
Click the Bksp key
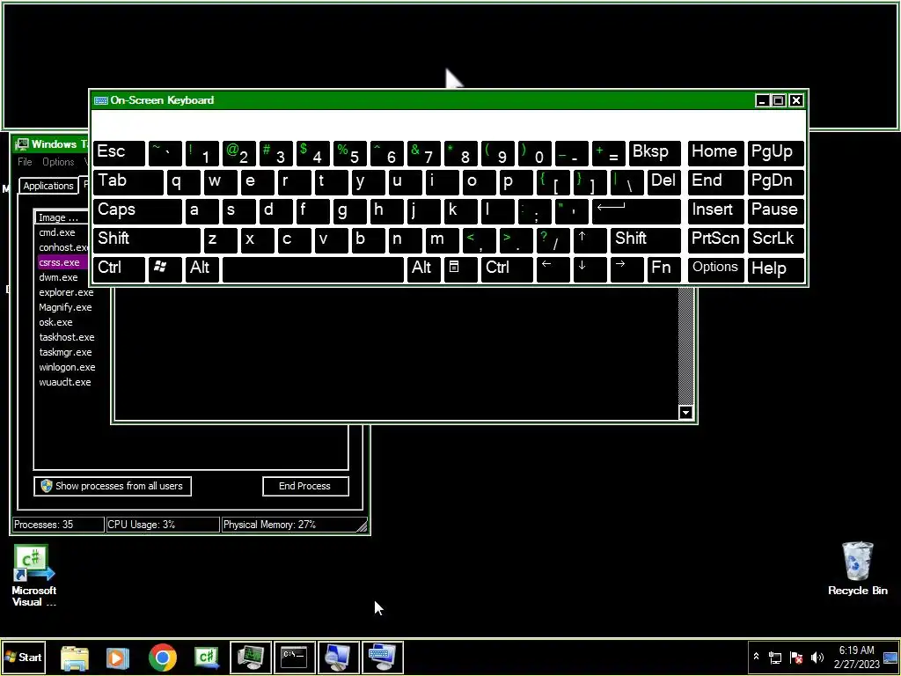click(655, 153)
